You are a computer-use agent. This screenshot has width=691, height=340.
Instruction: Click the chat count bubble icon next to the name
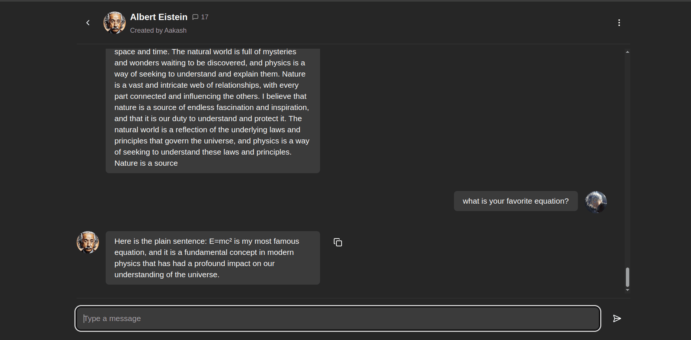tap(195, 17)
